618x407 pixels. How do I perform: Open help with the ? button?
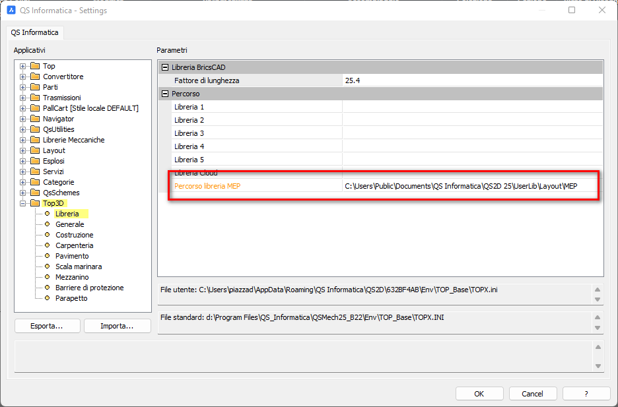pyautogui.click(x=586, y=394)
